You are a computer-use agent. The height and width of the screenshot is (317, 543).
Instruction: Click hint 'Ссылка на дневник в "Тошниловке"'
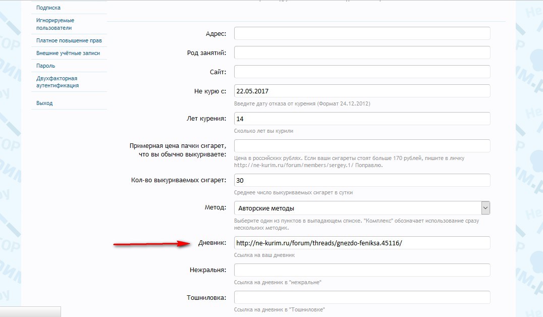tap(280, 309)
